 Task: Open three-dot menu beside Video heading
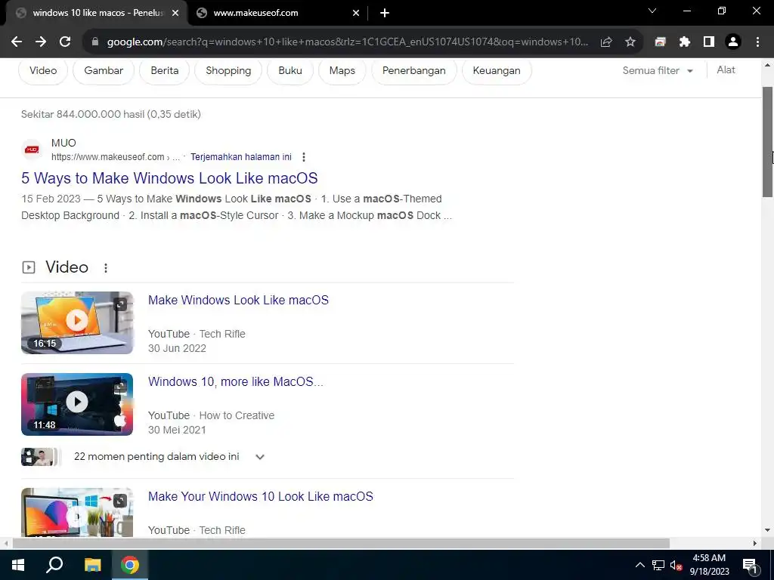tap(106, 268)
